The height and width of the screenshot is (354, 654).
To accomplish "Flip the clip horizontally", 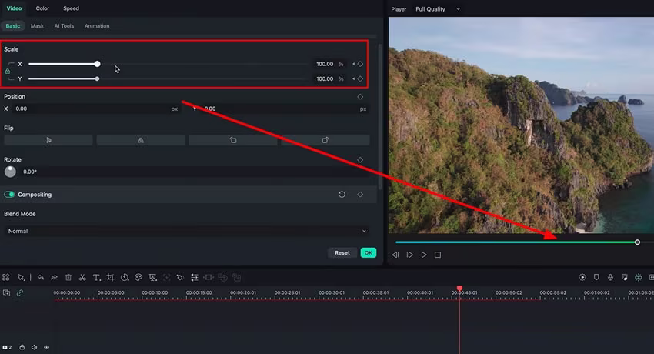I will 48,140.
